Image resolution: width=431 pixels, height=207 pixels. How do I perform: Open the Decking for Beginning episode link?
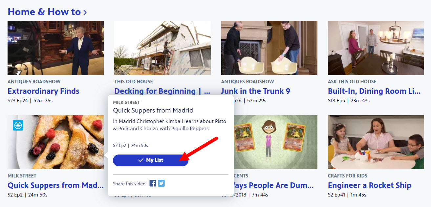[162, 91]
